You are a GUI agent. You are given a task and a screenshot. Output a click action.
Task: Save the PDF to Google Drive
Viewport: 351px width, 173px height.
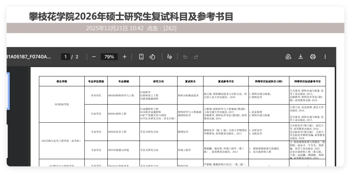click(x=288, y=57)
